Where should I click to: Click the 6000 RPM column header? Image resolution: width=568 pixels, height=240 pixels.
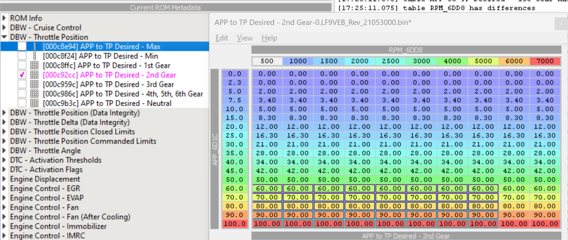[514, 61]
